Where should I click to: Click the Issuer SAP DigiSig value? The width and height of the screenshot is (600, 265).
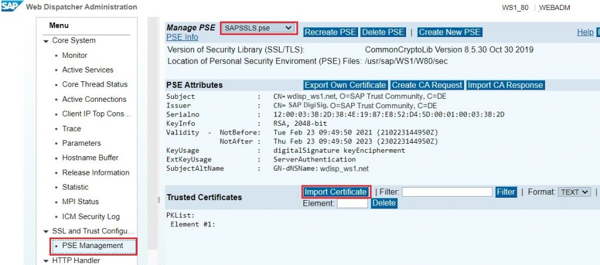pos(355,105)
